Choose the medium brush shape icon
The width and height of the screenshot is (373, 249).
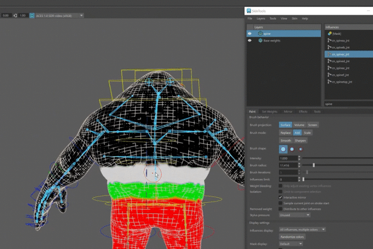(x=292, y=149)
